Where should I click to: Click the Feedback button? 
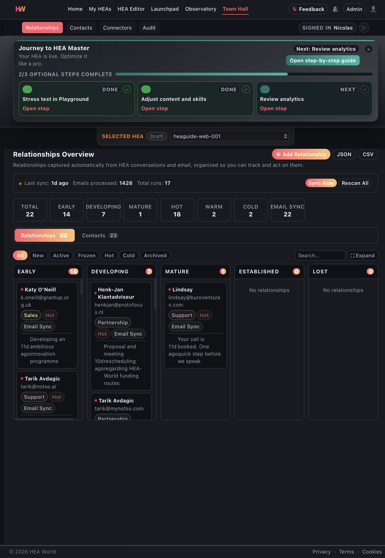[x=308, y=9]
